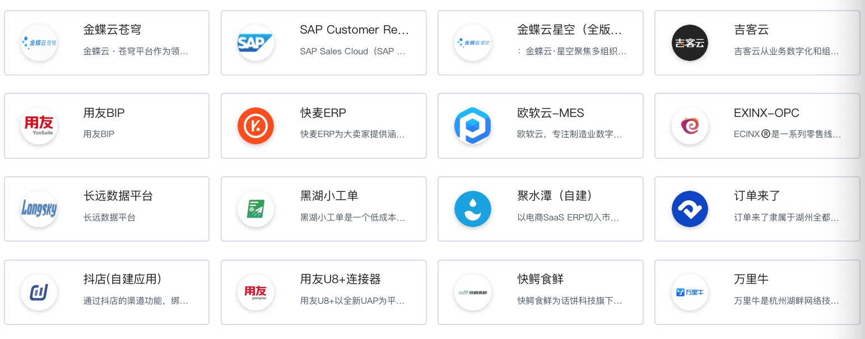The image size is (865, 339).
Task: Click the blue 订单来了 logo icon
Action: (690, 209)
